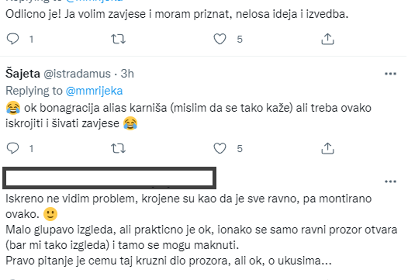415x280 pixels.
Task: Reply to the first tweet about zavjese
Action: click(14, 39)
